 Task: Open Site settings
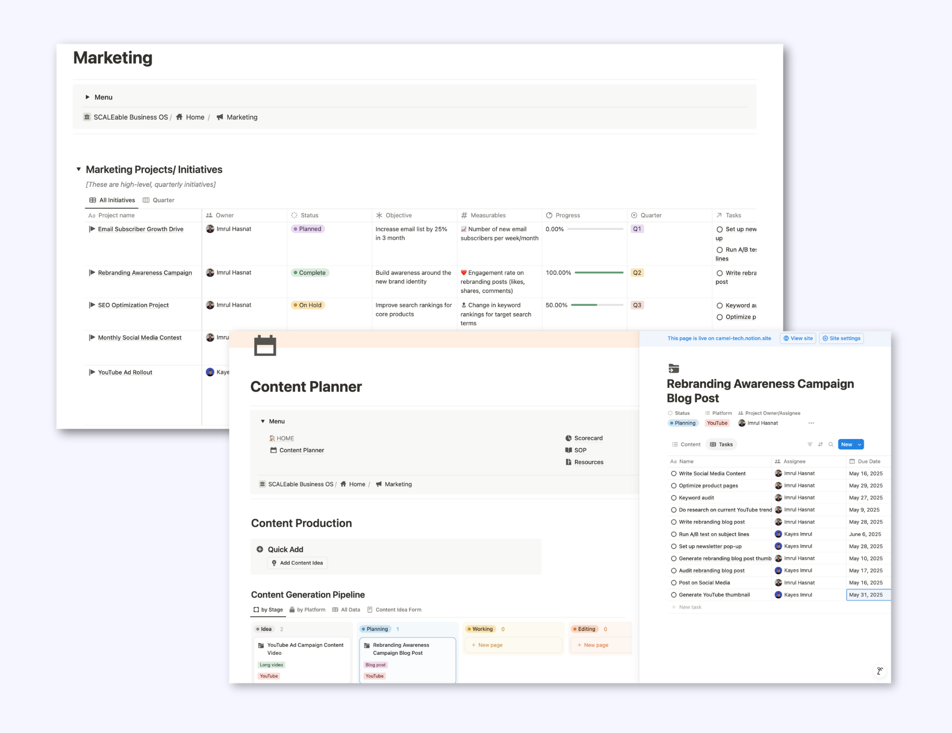tap(841, 338)
